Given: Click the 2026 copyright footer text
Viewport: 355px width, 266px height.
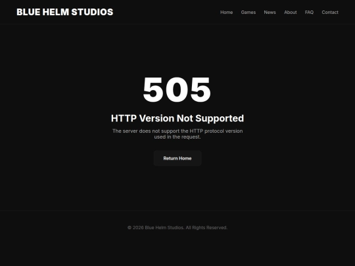Looking at the screenshot, I should pos(177,227).
